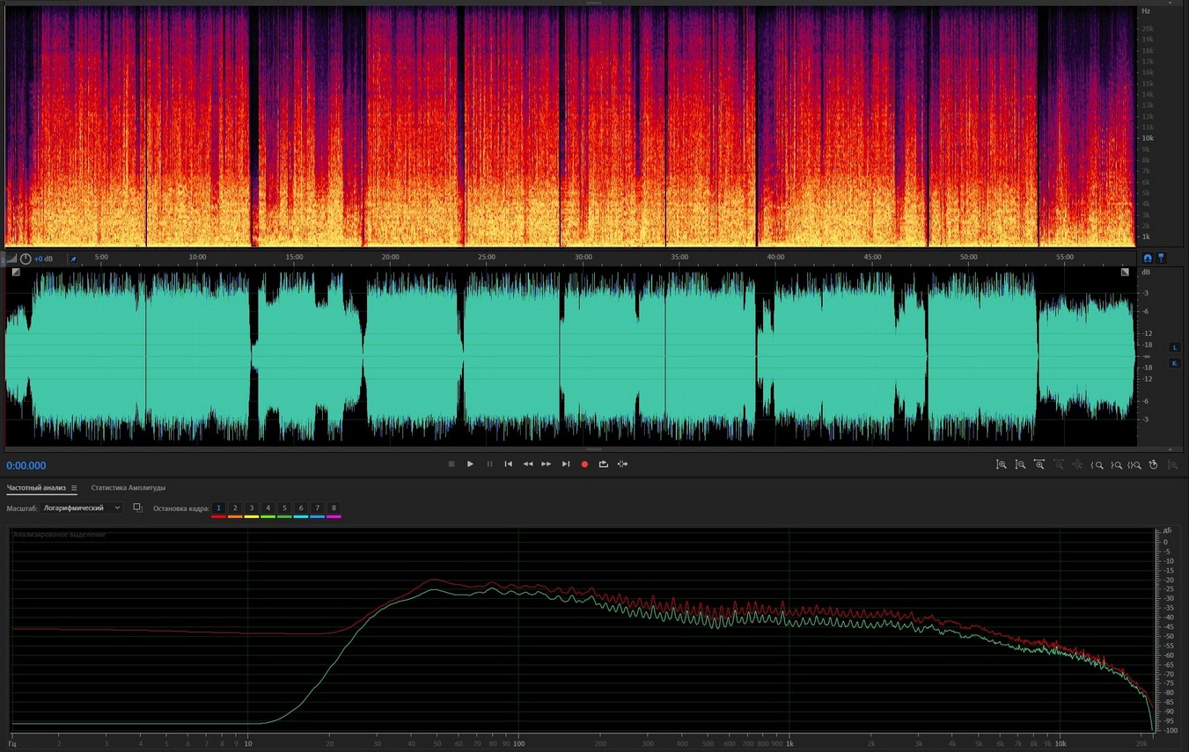Click hold frame button 5
This screenshot has height=752, width=1189.
(x=284, y=508)
